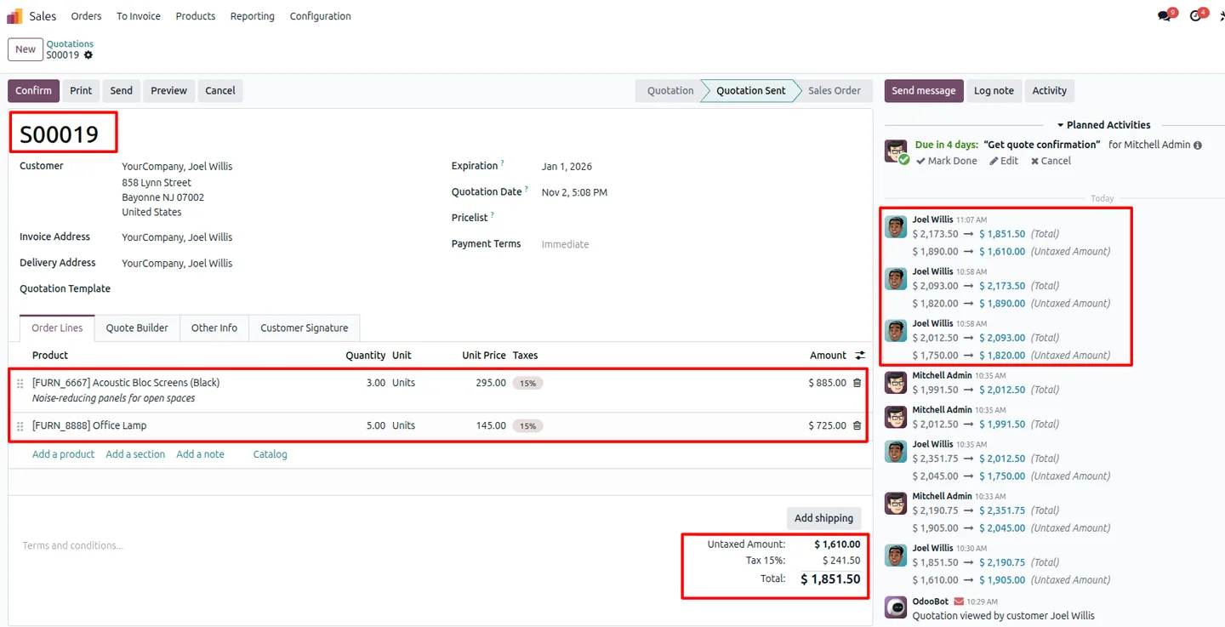The height and width of the screenshot is (627, 1225).
Task: Delete the Office Lamp line
Action: (857, 425)
